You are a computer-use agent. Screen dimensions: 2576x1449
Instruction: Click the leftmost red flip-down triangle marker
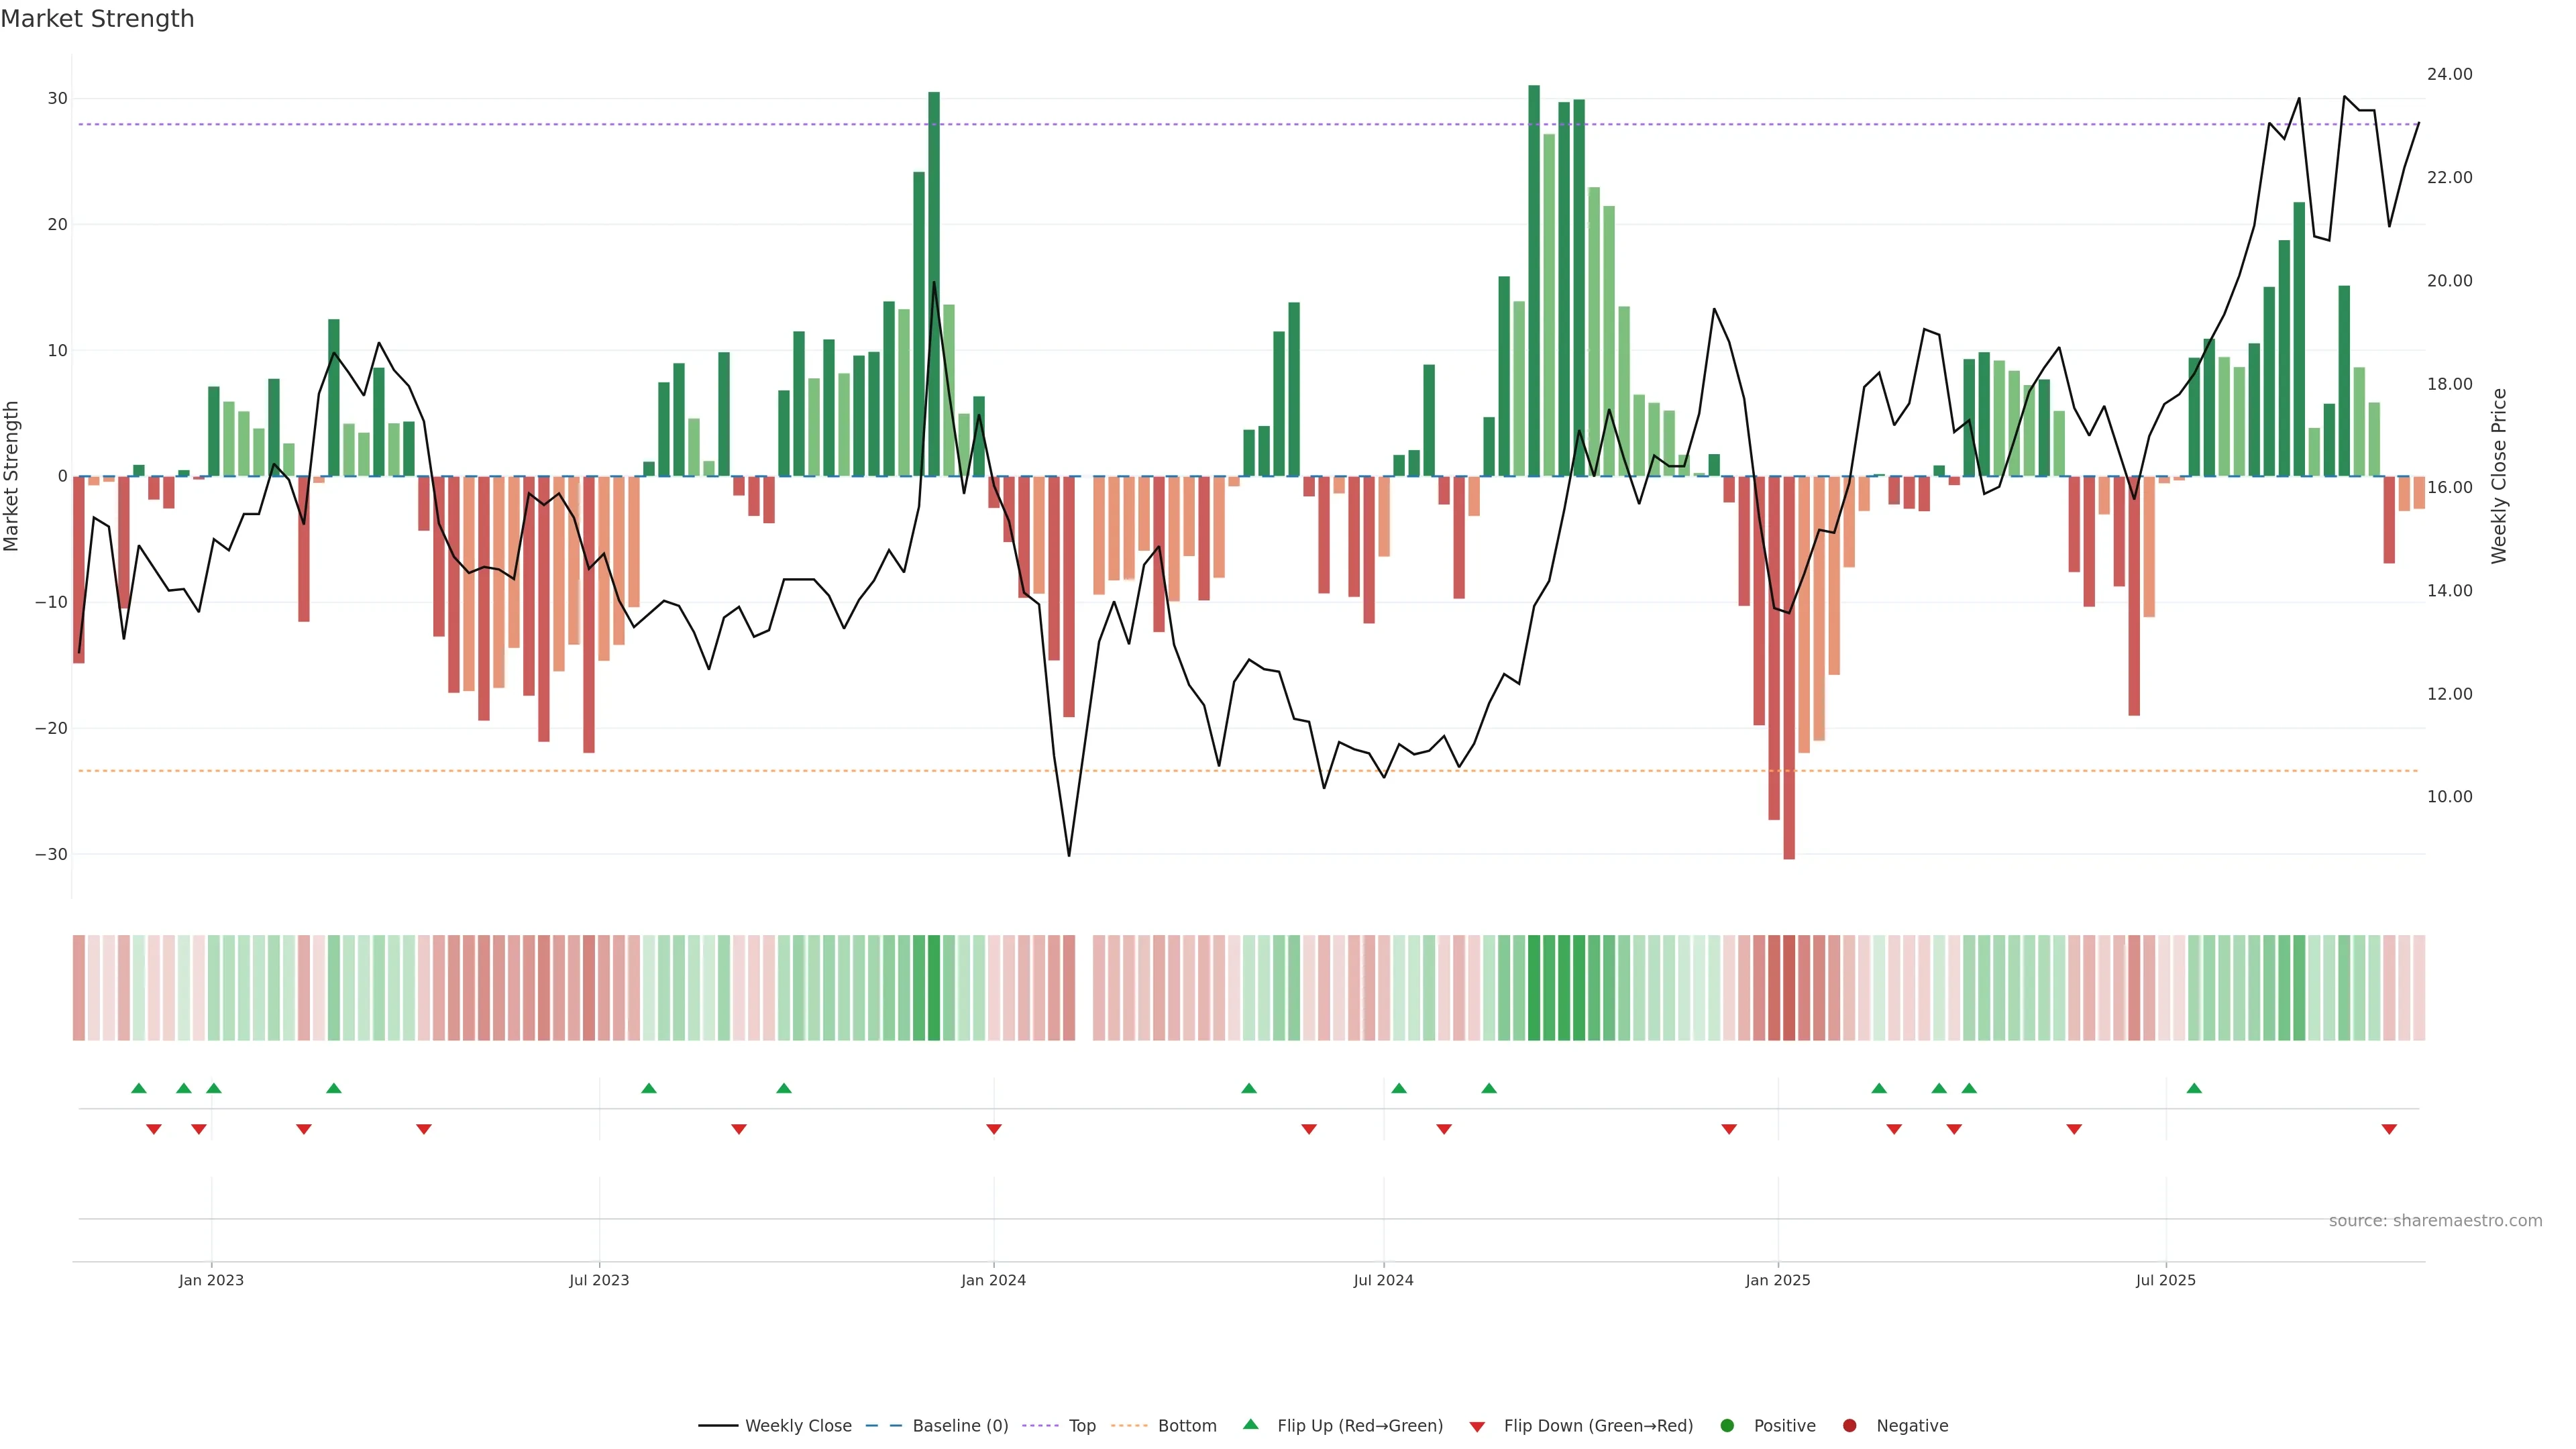click(154, 1129)
